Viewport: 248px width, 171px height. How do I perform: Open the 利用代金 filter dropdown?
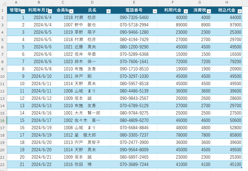pos(186,11)
